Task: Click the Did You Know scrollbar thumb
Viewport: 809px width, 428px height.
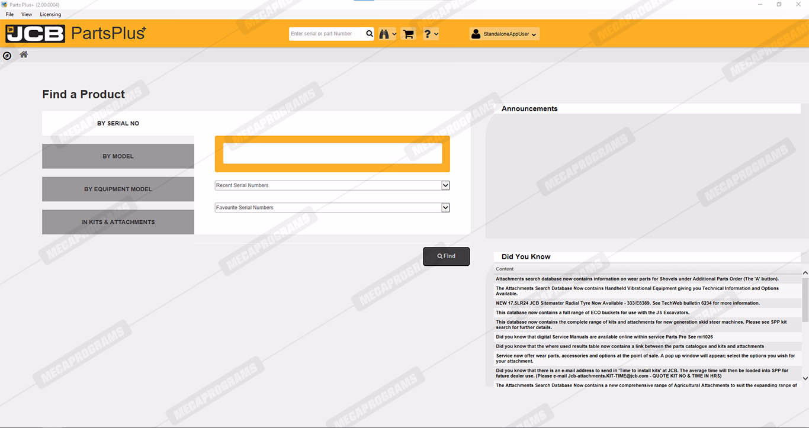Action: pos(805,300)
